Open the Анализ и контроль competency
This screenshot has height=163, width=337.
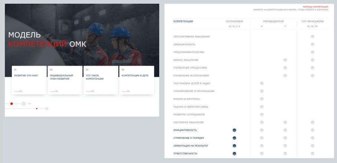[187, 99]
